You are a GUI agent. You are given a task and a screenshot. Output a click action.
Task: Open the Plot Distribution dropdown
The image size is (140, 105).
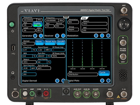(x=83, y=74)
